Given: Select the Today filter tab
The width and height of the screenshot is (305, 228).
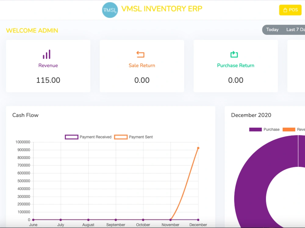Looking at the screenshot, I should click(x=272, y=30).
